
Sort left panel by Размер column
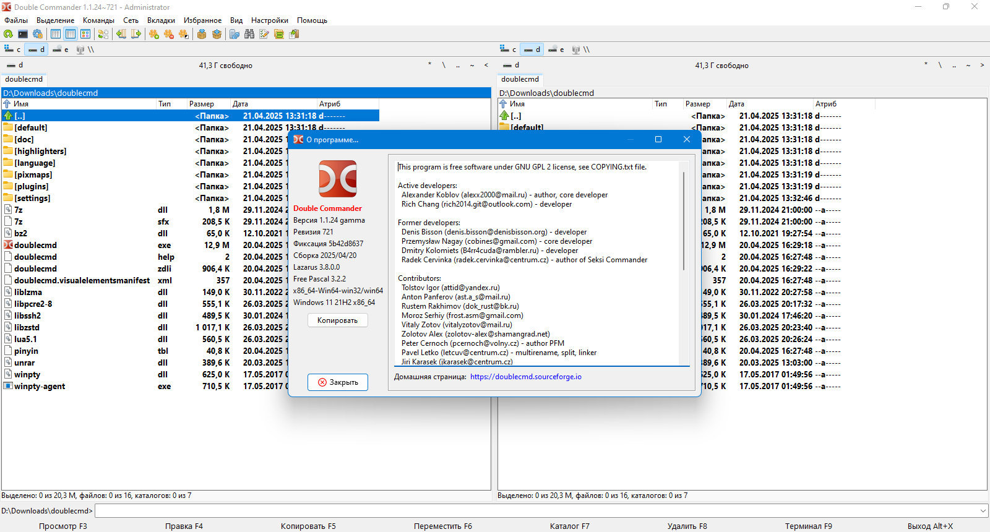[x=209, y=104]
